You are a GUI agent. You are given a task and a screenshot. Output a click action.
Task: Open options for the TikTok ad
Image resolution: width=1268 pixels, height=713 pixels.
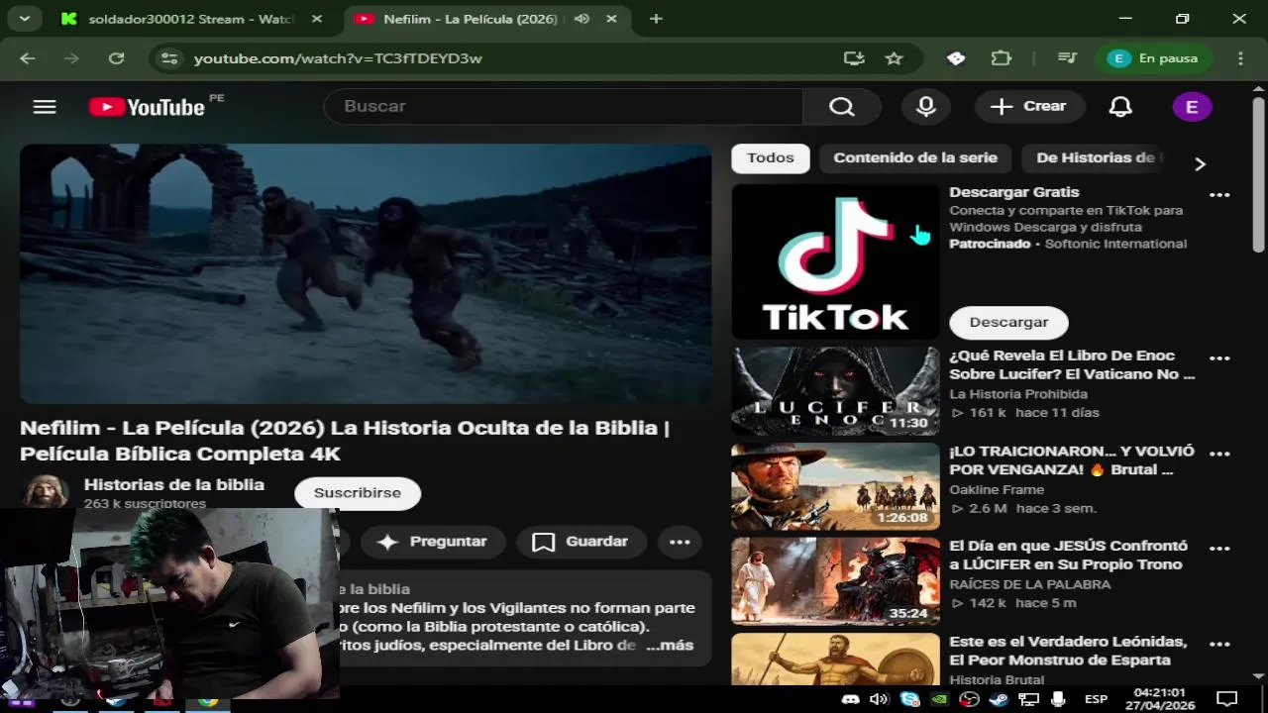1219,194
